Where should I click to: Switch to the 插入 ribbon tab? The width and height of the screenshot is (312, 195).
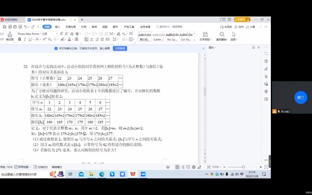(57, 27)
